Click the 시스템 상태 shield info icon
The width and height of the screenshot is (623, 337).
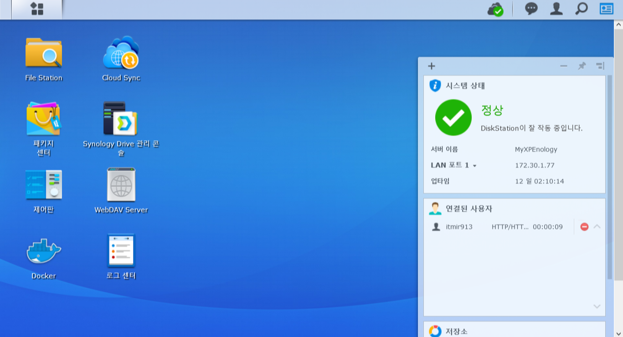pos(435,86)
